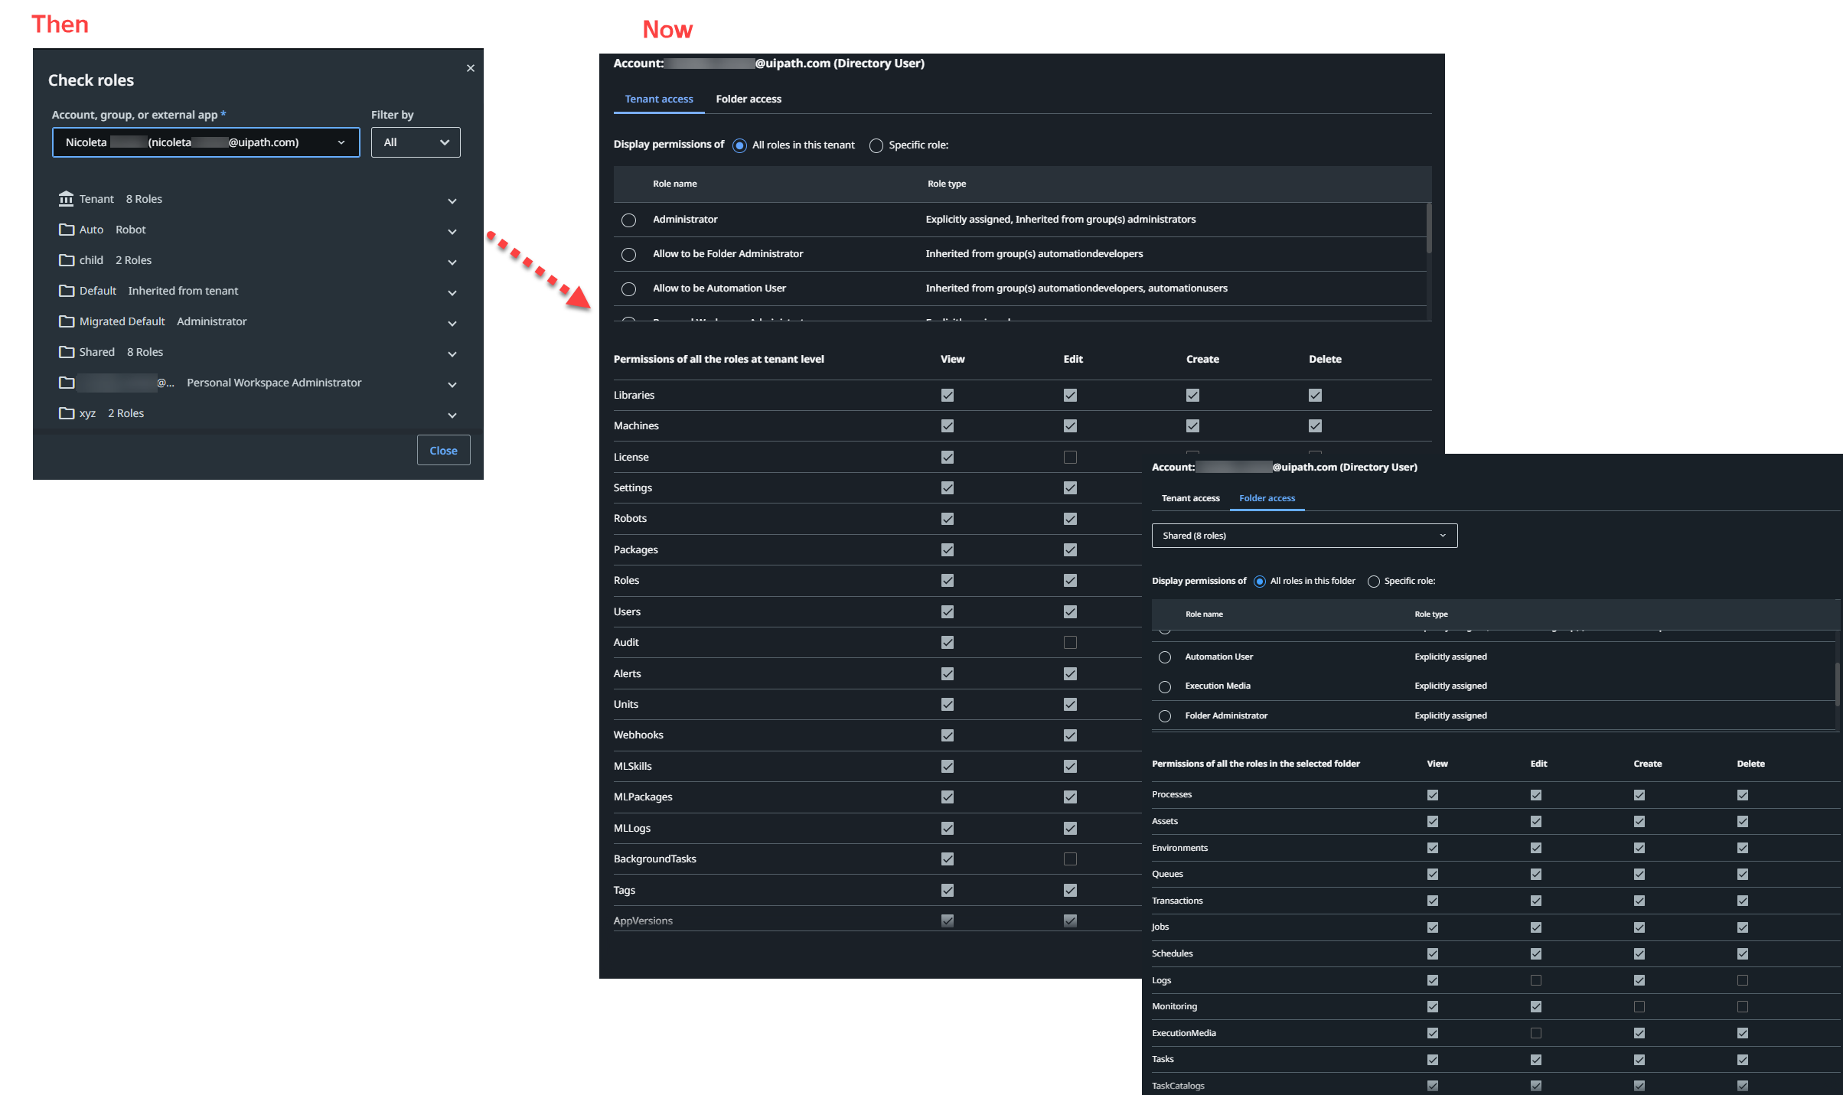Click the Close button in Check roles dialog
The width and height of the screenshot is (1843, 1095).
pos(443,450)
